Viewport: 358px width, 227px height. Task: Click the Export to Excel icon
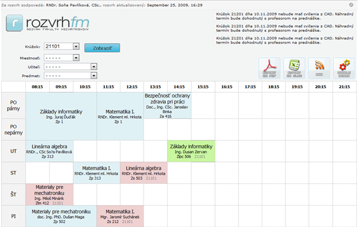click(x=294, y=69)
